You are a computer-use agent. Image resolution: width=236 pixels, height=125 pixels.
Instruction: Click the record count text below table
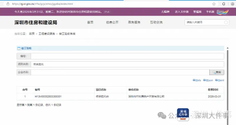coord(39,105)
